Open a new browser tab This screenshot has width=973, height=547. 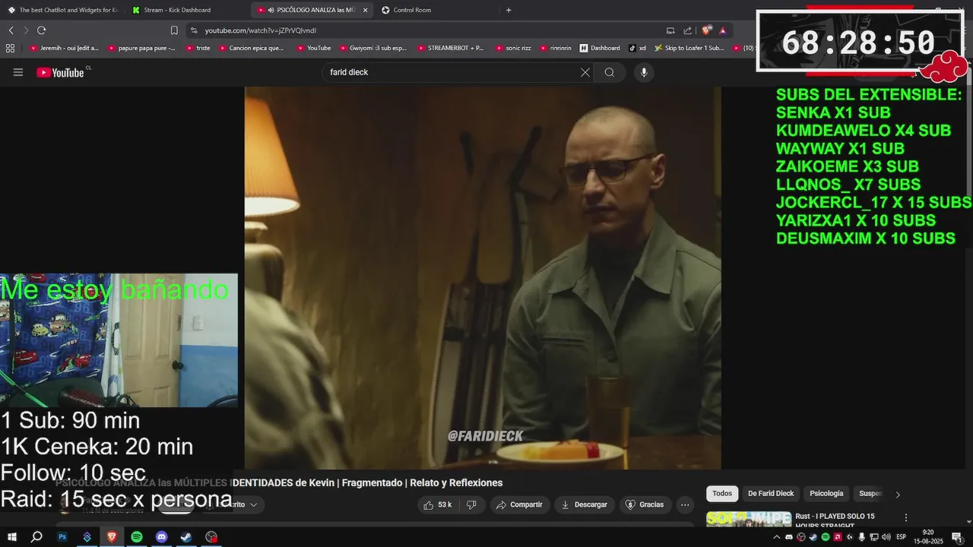tap(509, 10)
